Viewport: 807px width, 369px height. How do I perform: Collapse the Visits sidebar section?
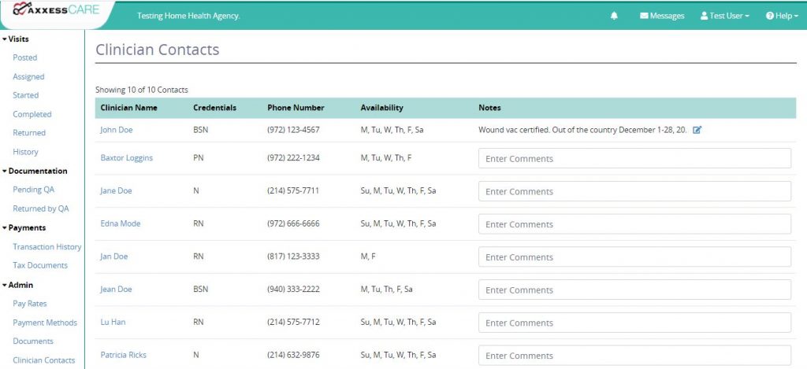pos(16,39)
